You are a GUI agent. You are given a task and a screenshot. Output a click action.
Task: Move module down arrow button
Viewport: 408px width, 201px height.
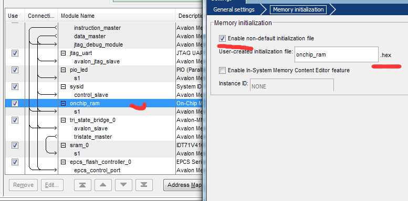click(x=123, y=185)
